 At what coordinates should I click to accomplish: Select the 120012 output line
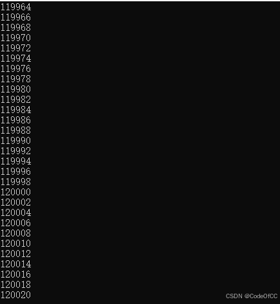point(16,254)
